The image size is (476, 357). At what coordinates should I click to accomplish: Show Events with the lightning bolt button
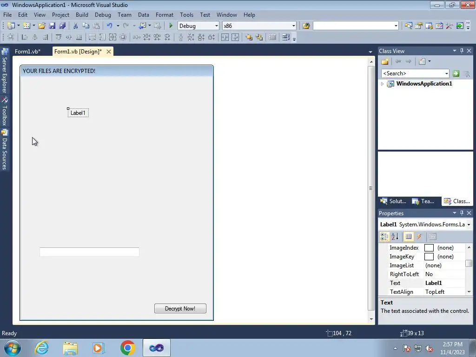(419, 237)
